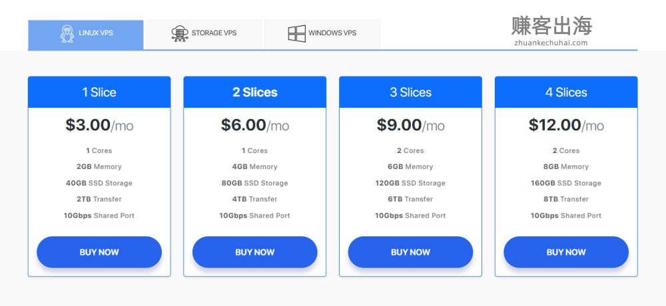Switch to the Linux VPS tab
The image size is (666, 306).
[x=86, y=34]
